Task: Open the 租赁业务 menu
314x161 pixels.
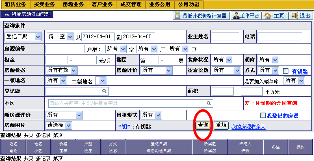Action: tap(15, 4)
